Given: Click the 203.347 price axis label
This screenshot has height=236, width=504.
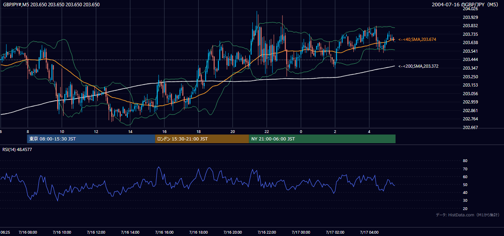Looking at the screenshot, I should (x=470, y=68).
